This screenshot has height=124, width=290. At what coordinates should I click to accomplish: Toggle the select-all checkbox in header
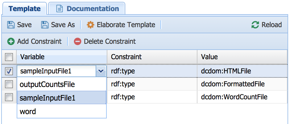coord(9,57)
